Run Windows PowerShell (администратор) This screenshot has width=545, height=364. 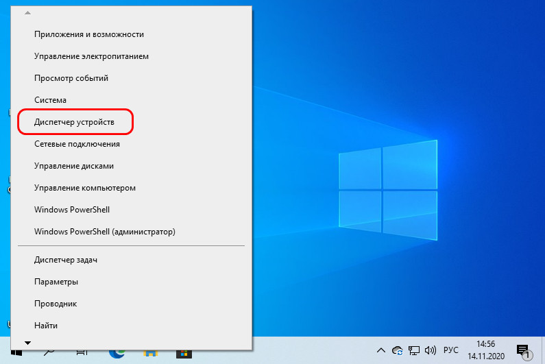click(132, 232)
